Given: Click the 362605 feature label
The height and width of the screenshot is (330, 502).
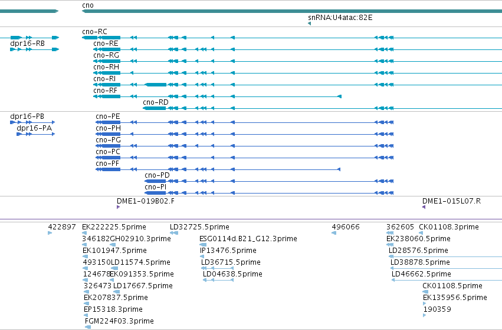Looking at the screenshot, I should tap(400, 227).
